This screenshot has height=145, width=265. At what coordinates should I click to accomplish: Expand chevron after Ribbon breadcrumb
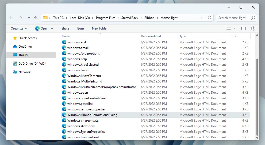(158, 18)
